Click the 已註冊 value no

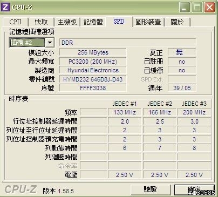(x=182, y=62)
